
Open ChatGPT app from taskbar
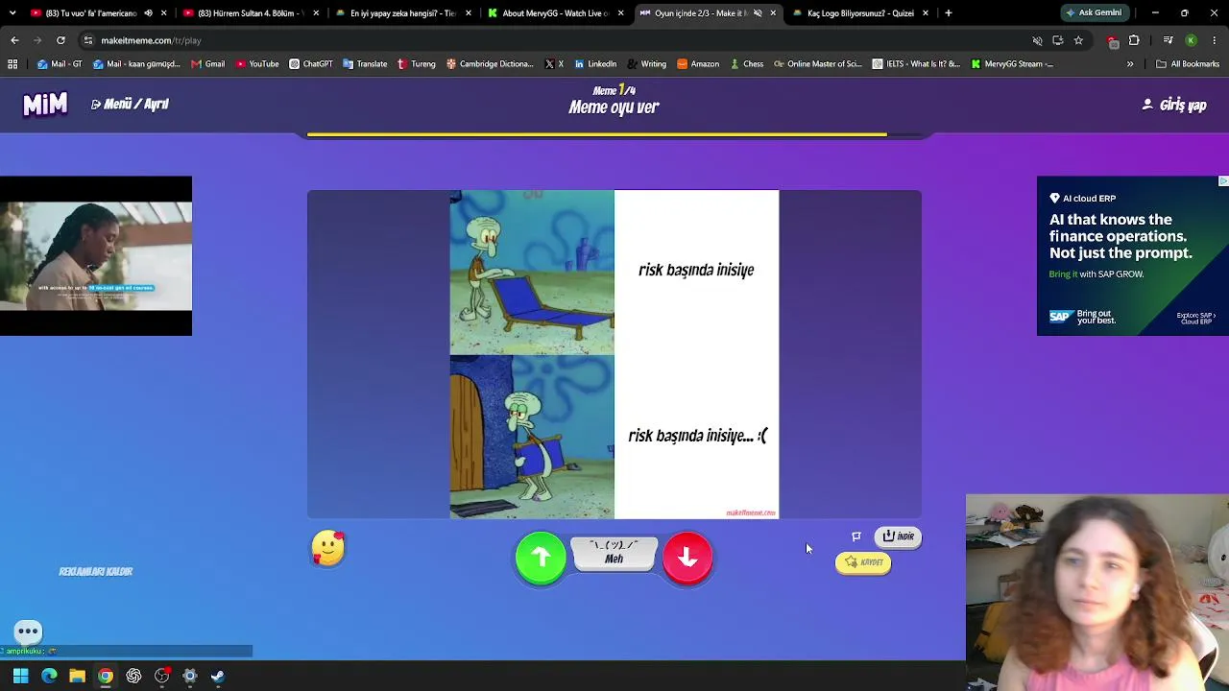coord(133,676)
